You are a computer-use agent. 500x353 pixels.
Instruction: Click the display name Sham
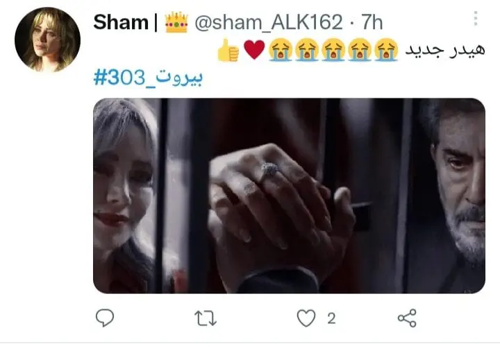click(x=121, y=22)
